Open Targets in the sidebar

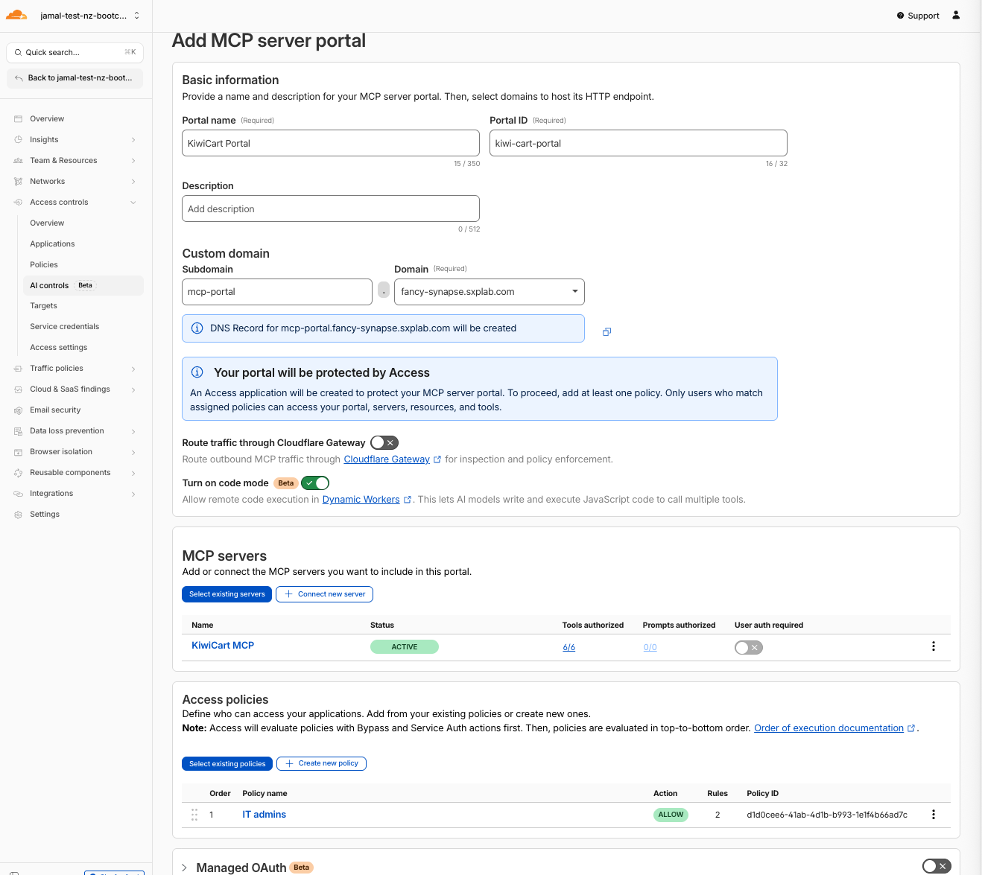[43, 306]
